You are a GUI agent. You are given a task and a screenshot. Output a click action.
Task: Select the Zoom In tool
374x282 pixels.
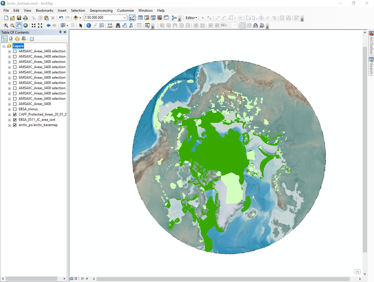[6, 25]
